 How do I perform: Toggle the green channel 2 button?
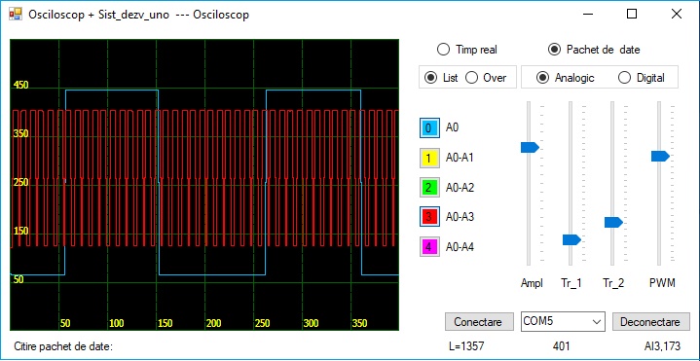429,188
